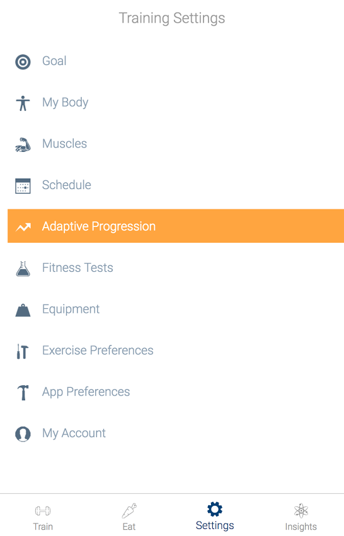The height and width of the screenshot is (536, 344).
Task: Click the My Body figure icon
Action: click(x=23, y=103)
